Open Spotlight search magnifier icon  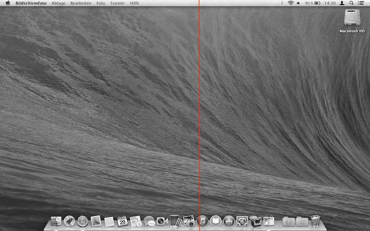351,3
